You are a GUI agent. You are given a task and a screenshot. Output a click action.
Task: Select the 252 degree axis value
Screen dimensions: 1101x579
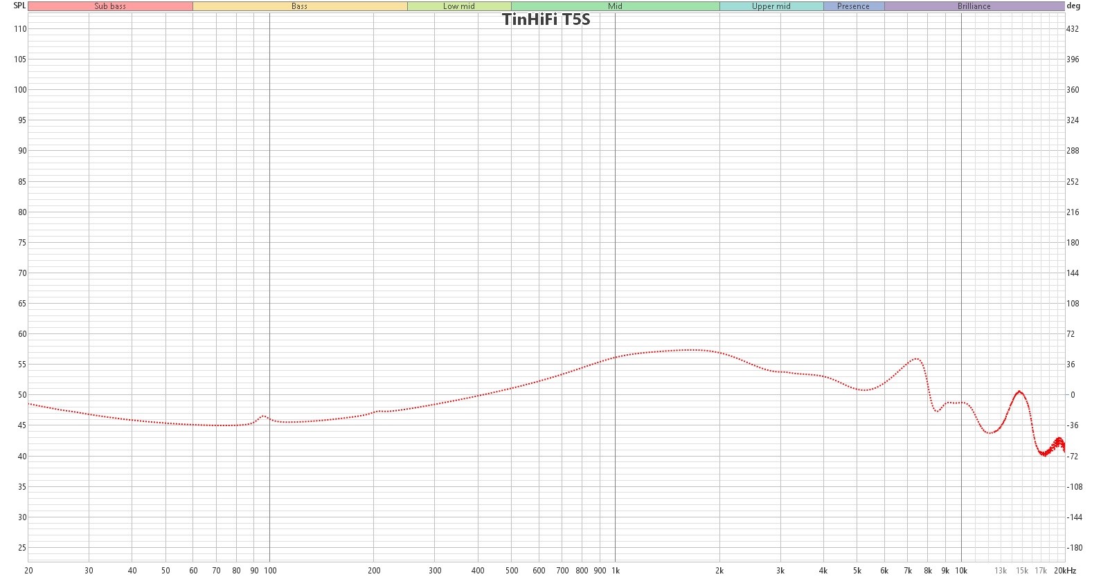point(1073,182)
